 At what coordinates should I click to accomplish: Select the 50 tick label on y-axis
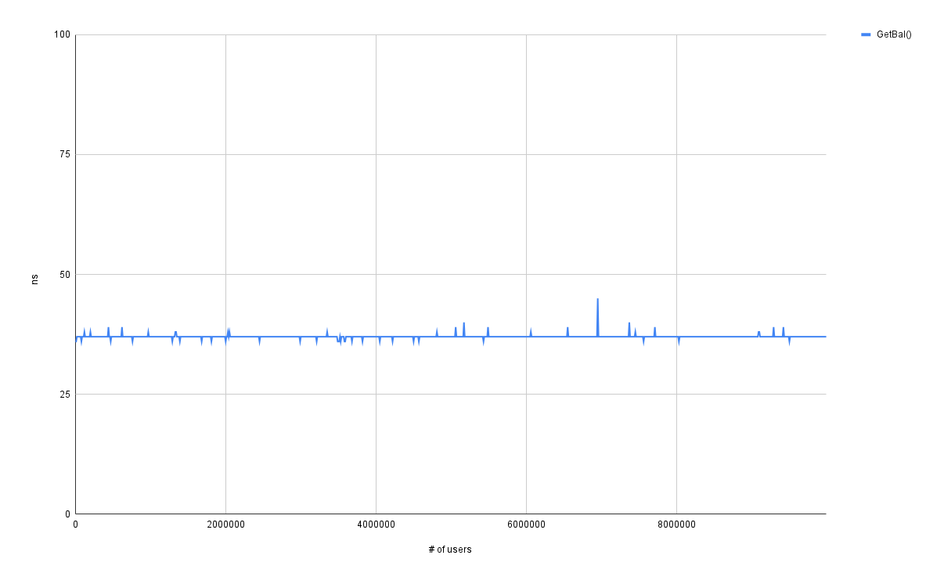click(65, 275)
